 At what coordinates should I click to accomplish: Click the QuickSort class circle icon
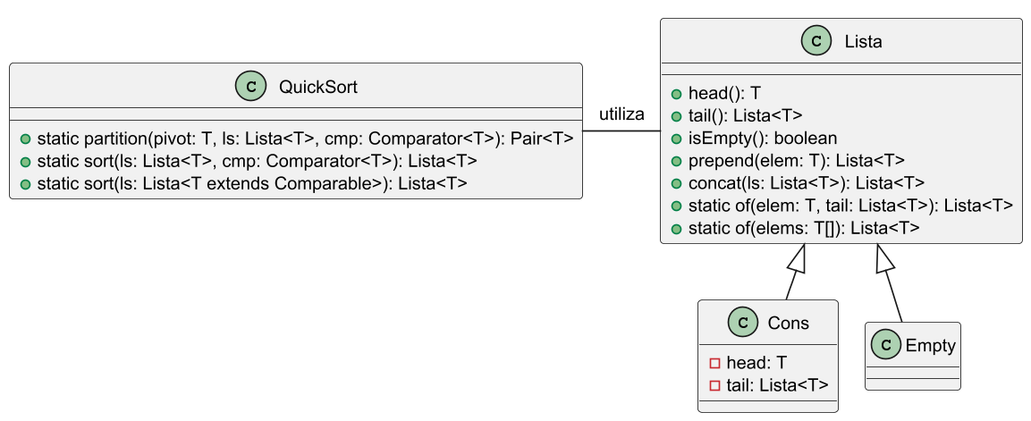(x=250, y=87)
